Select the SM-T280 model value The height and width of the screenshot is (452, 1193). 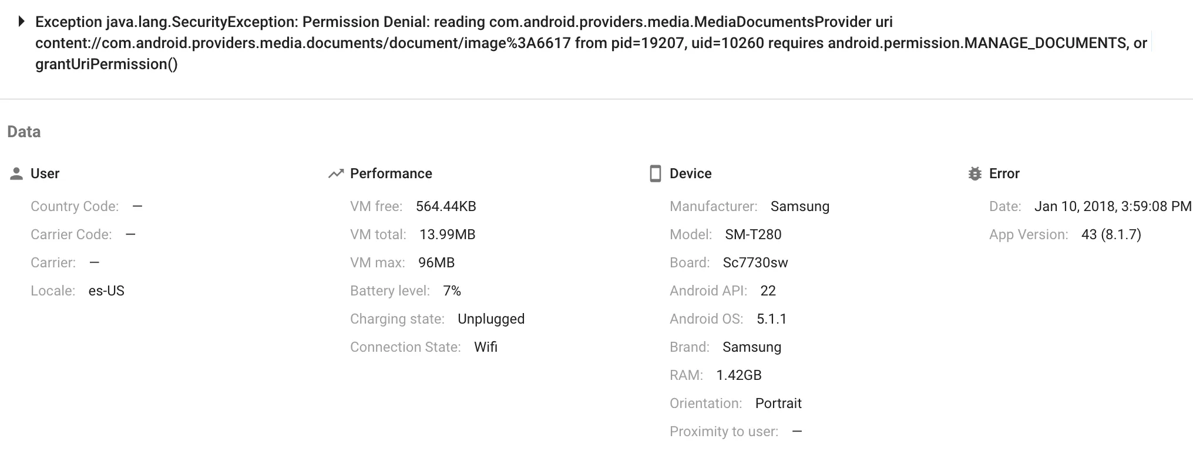753,235
